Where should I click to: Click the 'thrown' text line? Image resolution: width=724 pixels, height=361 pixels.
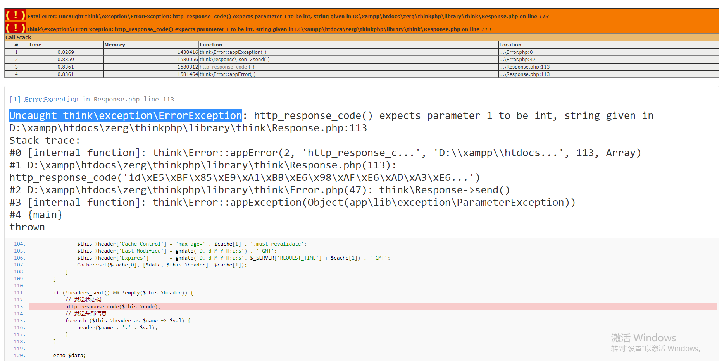pos(27,227)
